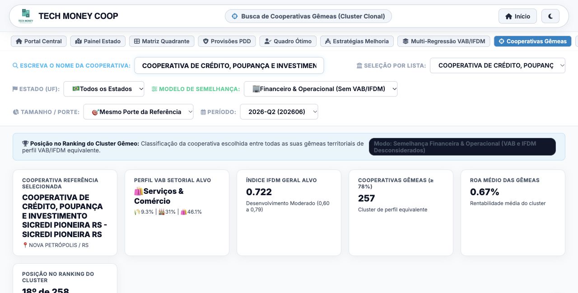Open the Estratégias Melhoria tab
Screen dimensions: 578x293
(x=357, y=41)
